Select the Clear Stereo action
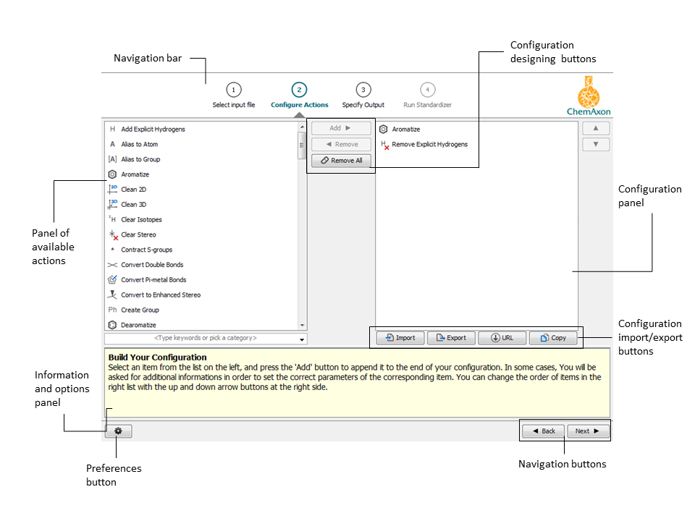This screenshot has width=695, height=521. tap(112, 234)
